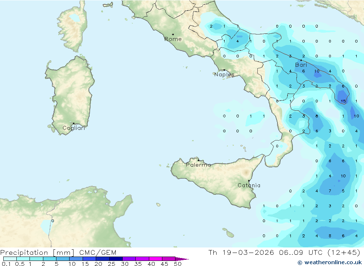
Task: Select the Catania city marker dot
Action: [249, 181]
